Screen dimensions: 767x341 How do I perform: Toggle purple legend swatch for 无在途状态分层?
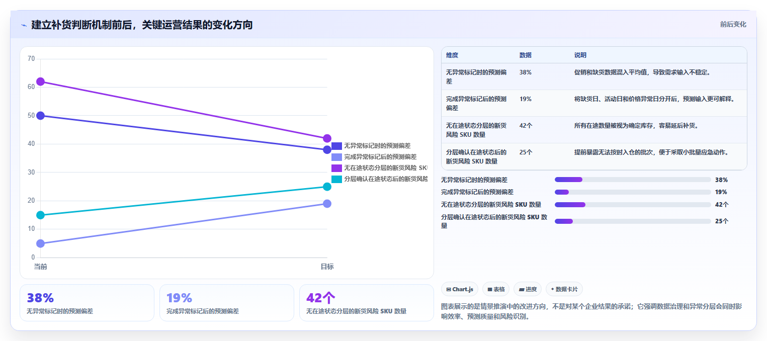pos(336,168)
